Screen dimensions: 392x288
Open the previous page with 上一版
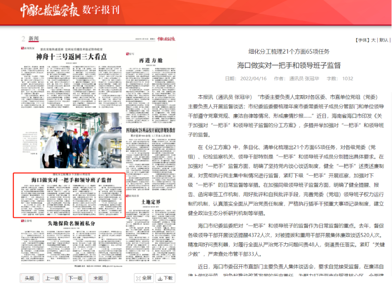(53, 278)
